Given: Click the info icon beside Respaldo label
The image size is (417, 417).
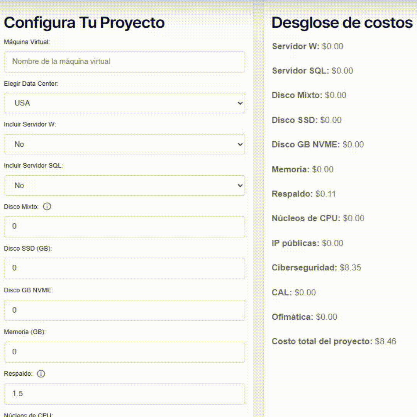Looking at the screenshot, I should coord(42,374).
